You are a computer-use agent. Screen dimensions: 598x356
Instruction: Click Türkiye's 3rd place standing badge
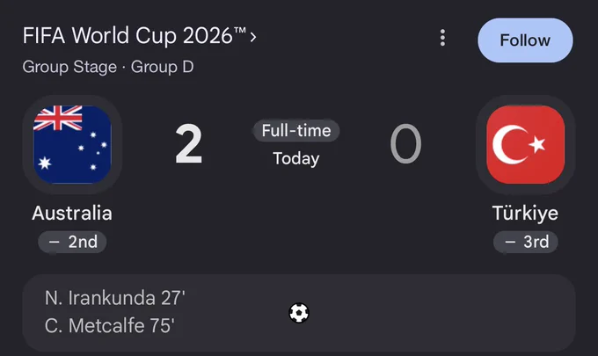pos(526,242)
